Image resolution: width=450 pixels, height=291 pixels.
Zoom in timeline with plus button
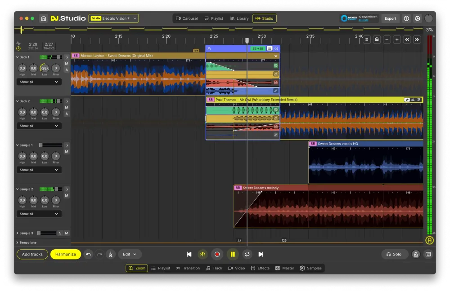397,40
